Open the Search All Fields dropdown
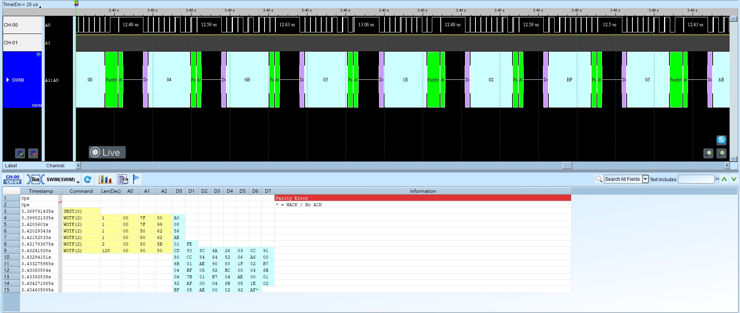The image size is (740, 313). pos(645,179)
